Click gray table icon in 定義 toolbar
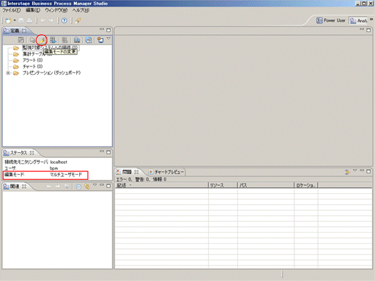 point(64,40)
